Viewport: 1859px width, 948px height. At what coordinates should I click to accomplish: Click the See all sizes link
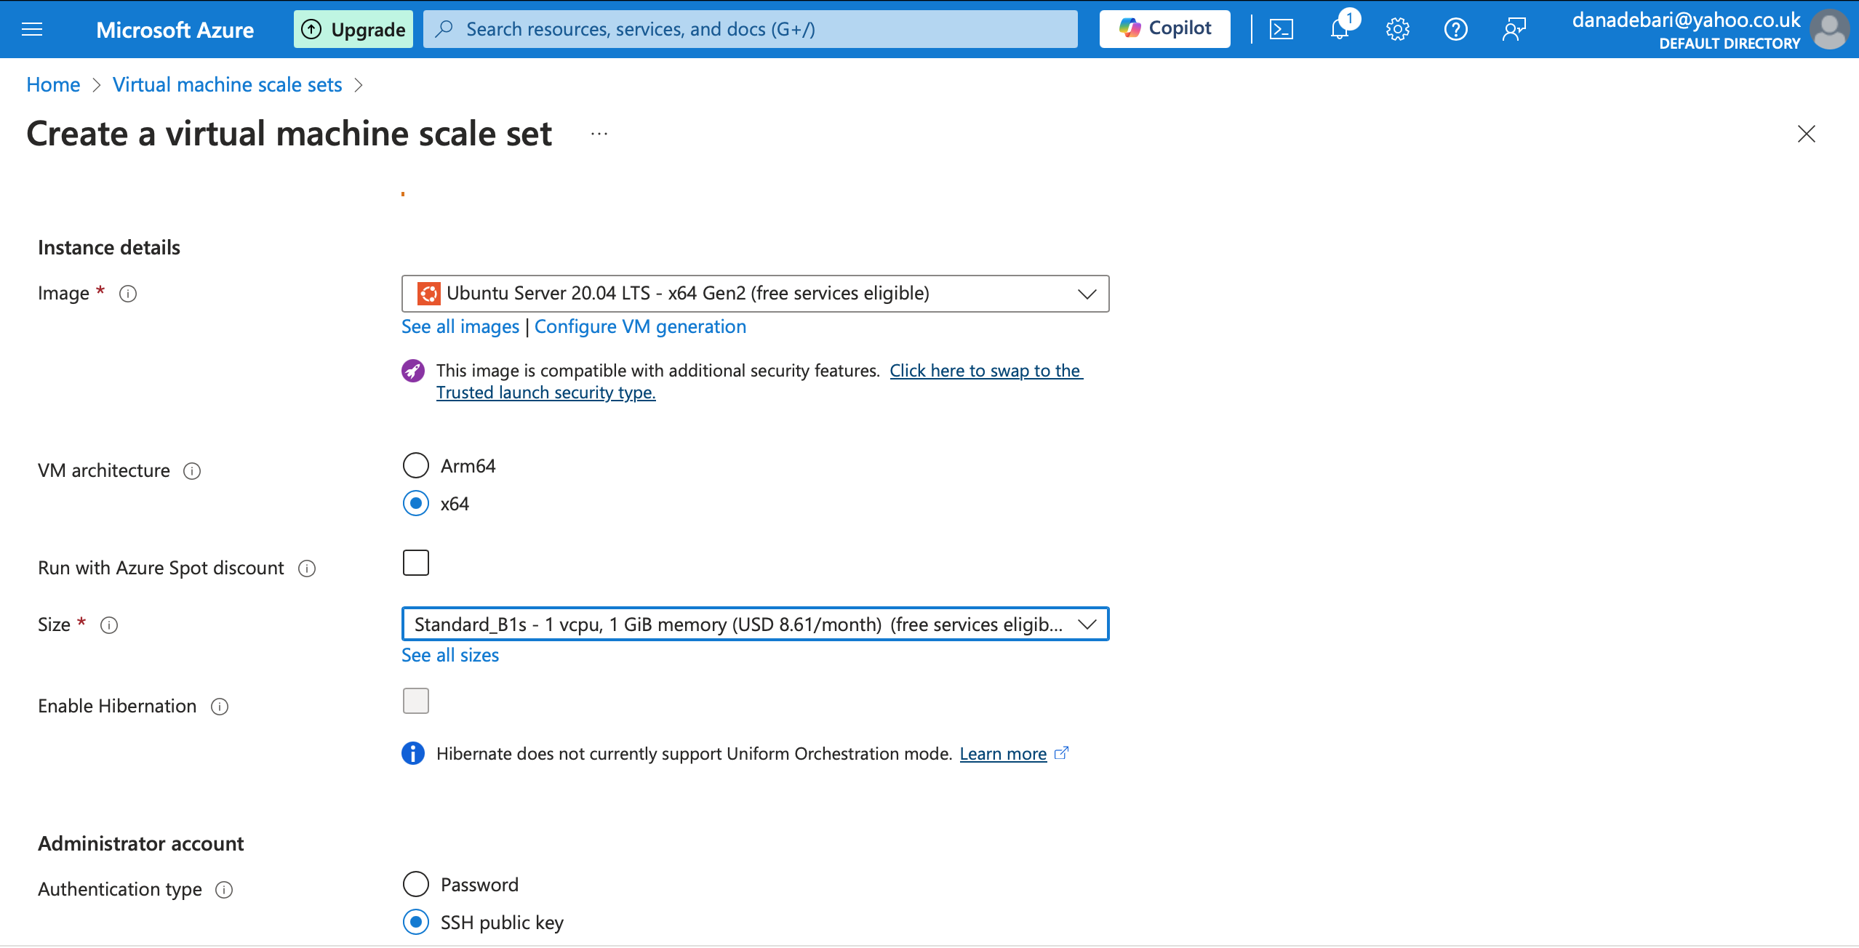tap(450, 655)
